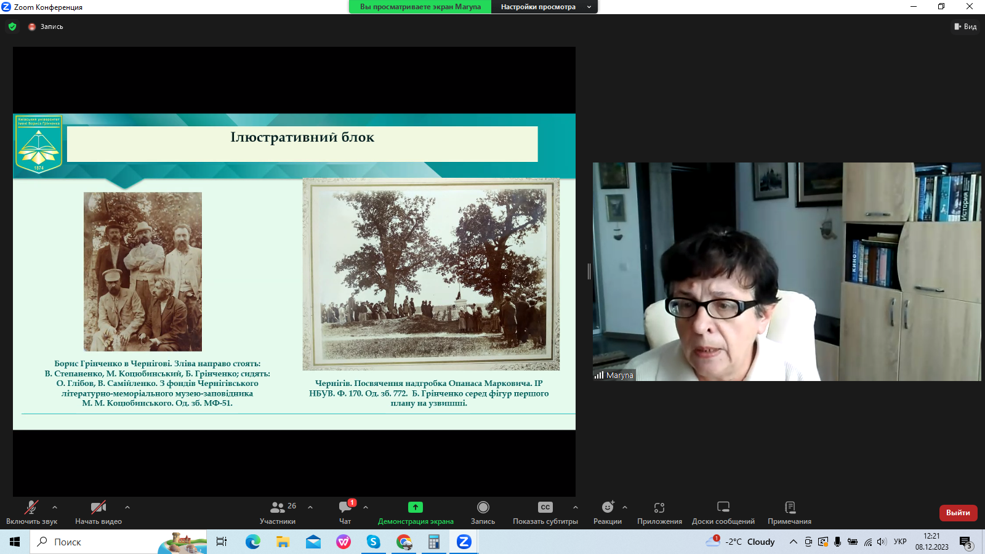Screen dimensions: 985x554
Task: Click the green encryption shield icon
Action: 12,26
